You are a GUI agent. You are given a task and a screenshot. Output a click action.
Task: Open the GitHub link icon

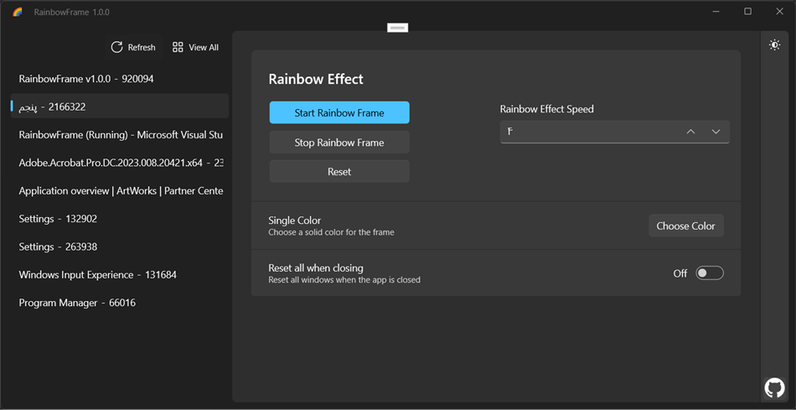774,387
